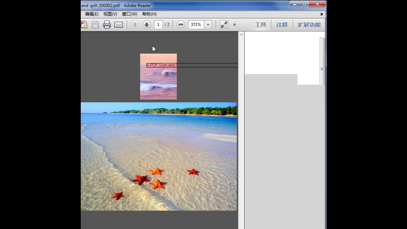Open the 扩展功能 pane

[x=309, y=25]
